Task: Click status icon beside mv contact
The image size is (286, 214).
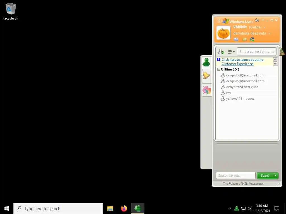Action: point(223,93)
